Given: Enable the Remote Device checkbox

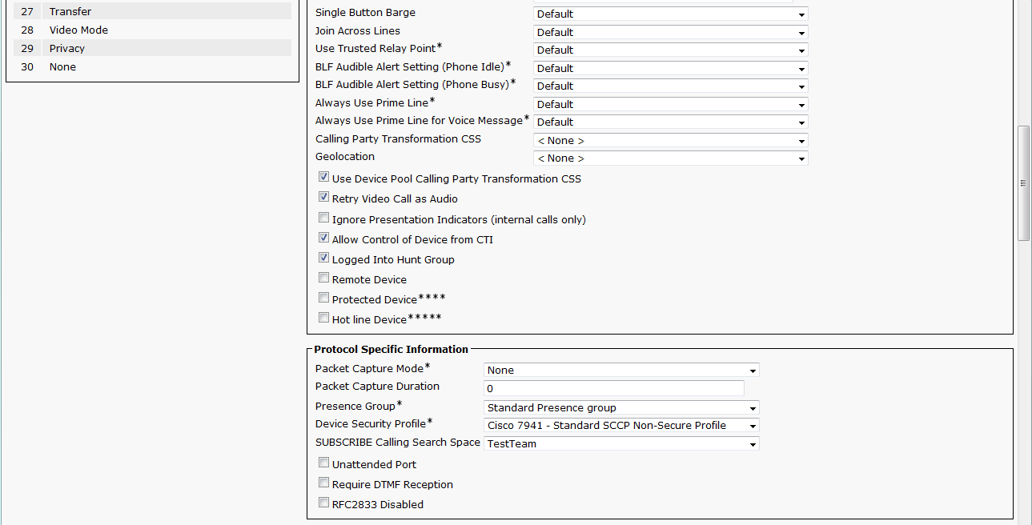Looking at the screenshot, I should (x=324, y=278).
